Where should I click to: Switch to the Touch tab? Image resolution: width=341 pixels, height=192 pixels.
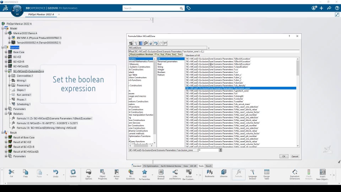209,166
